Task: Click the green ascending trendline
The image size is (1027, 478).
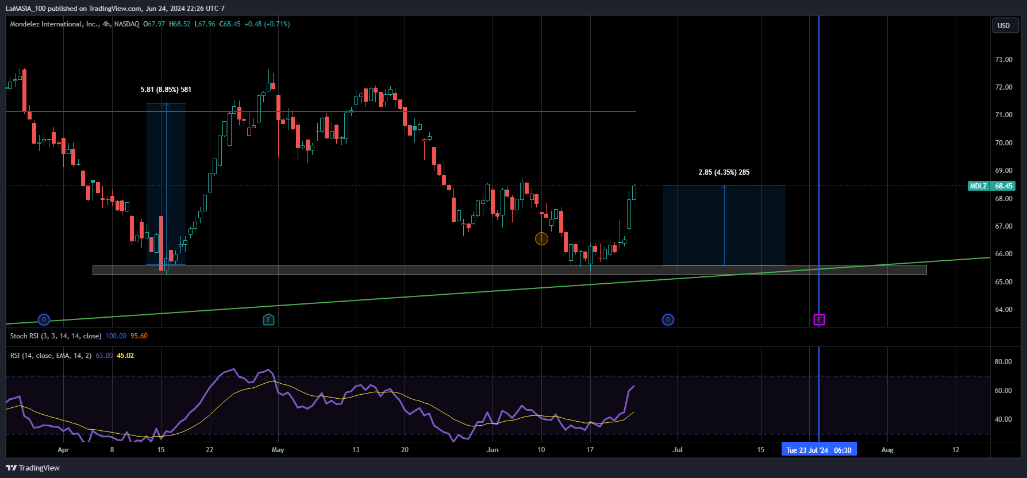Action: tap(498, 291)
